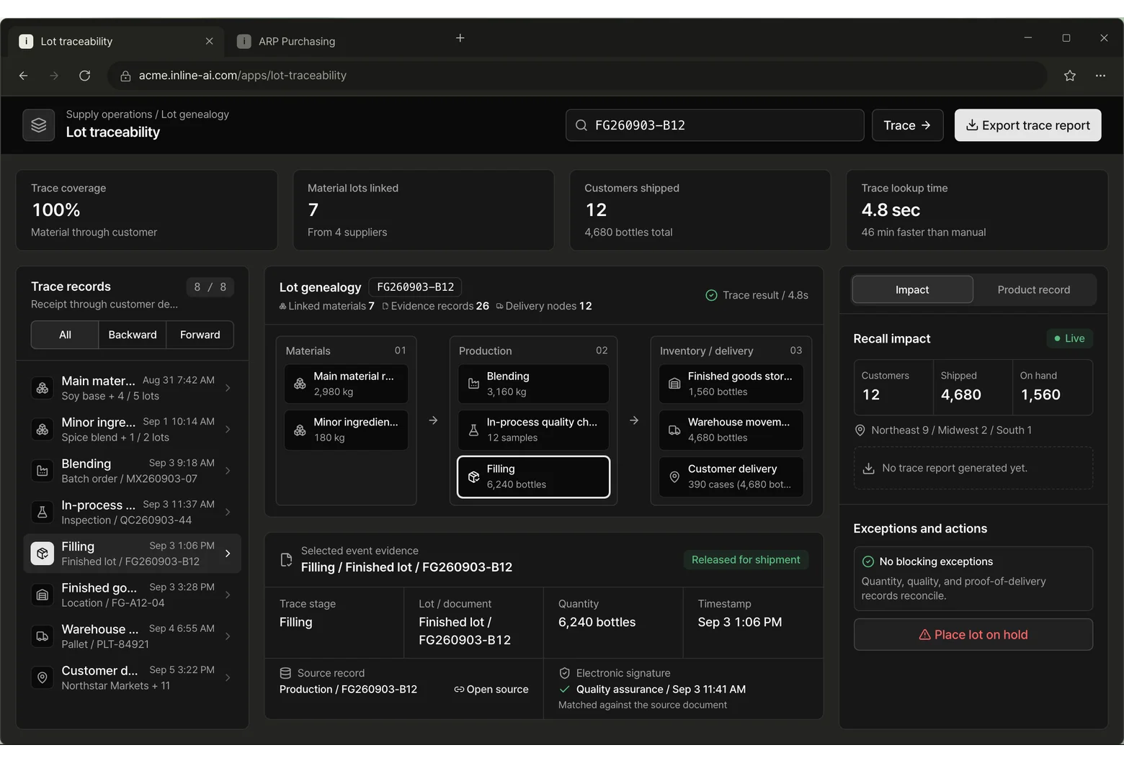Expand the Warehouse record chevron
Viewport: 1124px width, 763px height.
coord(228,636)
